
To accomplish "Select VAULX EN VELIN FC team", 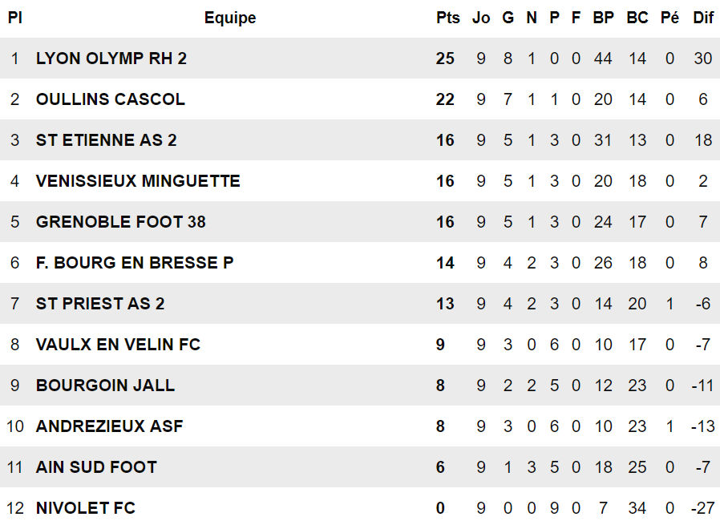I will (x=118, y=345).
